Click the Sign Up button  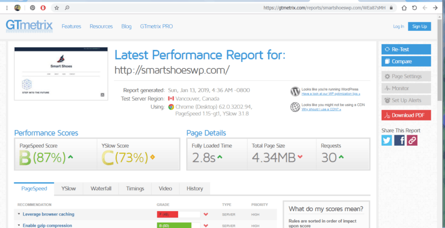click(419, 26)
